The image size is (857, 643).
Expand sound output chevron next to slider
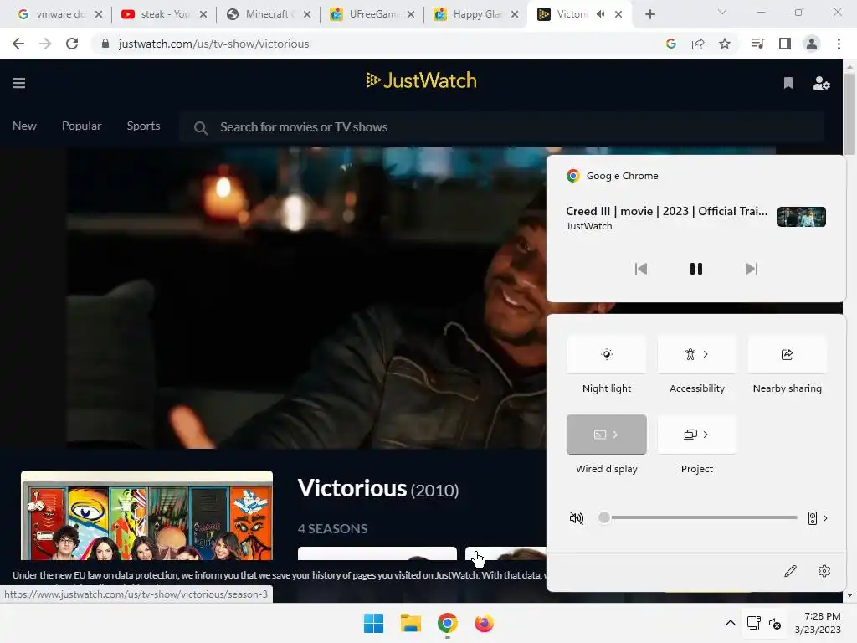click(x=825, y=517)
